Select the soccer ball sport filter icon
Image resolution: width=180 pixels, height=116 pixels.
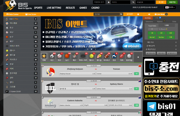(x=52, y=56)
